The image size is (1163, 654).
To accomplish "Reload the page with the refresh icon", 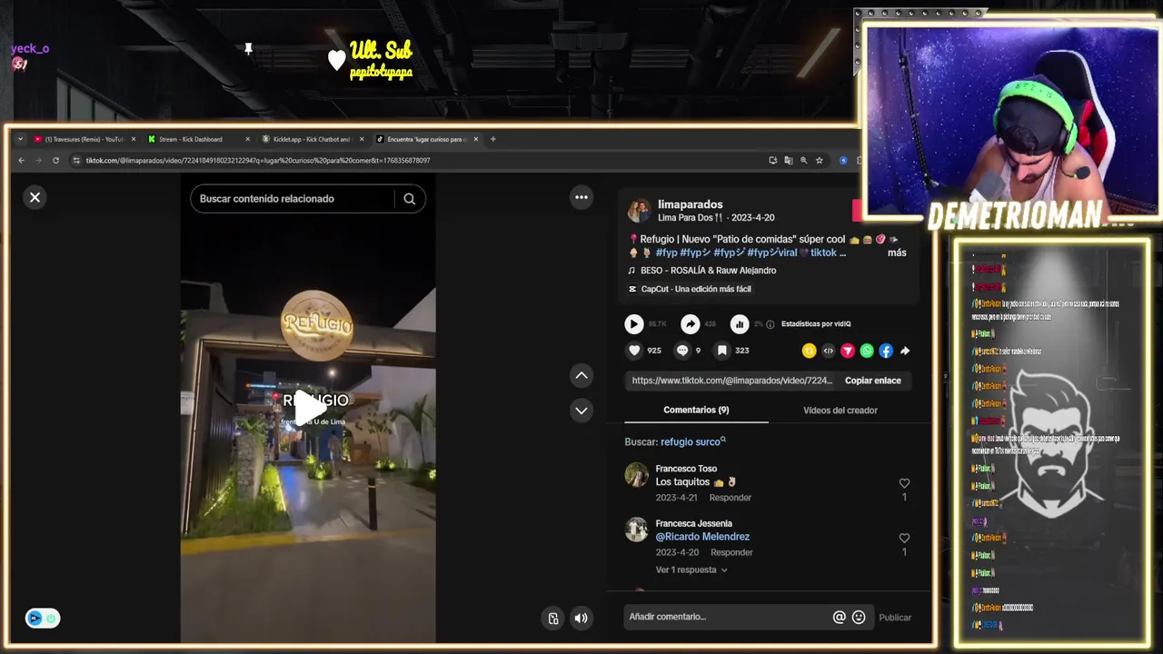I will coord(55,161).
